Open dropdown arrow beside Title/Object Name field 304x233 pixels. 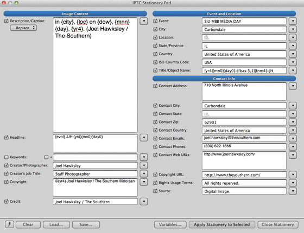pos(293,70)
